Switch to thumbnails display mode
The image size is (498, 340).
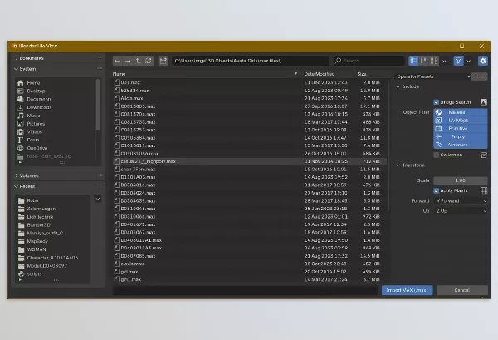[434, 61]
